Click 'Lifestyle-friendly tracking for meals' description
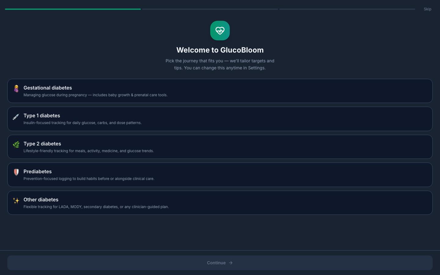The image size is (440, 275). point(89,151)
